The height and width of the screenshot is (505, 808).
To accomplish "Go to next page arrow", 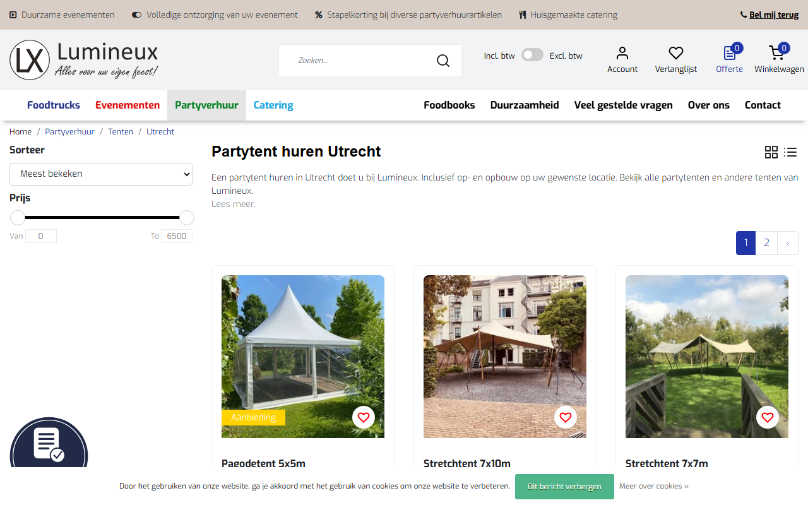I will (x=788, y=243).
